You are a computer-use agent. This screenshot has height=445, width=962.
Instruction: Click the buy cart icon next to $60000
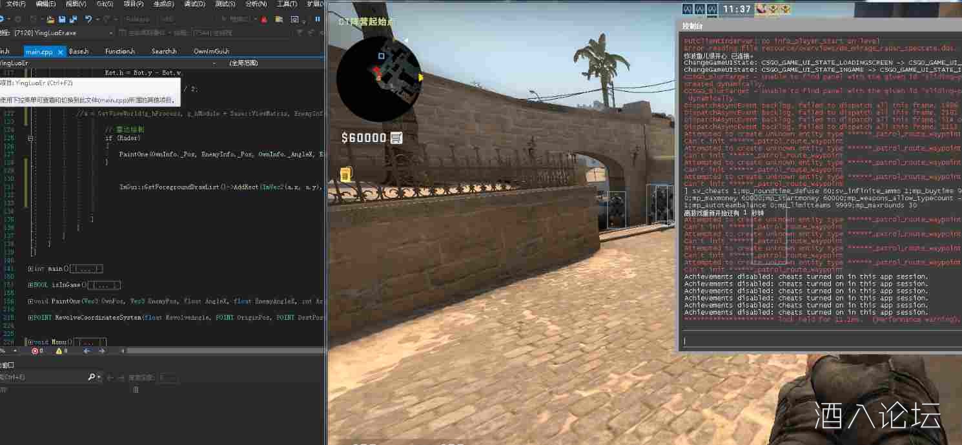[x=396, y=138]
